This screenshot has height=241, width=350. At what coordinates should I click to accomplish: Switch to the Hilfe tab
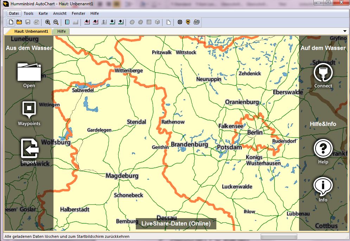[x=61, y=31]
